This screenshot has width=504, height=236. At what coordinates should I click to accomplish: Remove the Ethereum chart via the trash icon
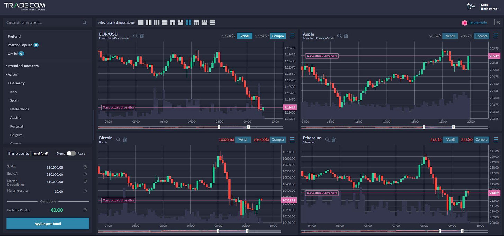click(334, 139)
